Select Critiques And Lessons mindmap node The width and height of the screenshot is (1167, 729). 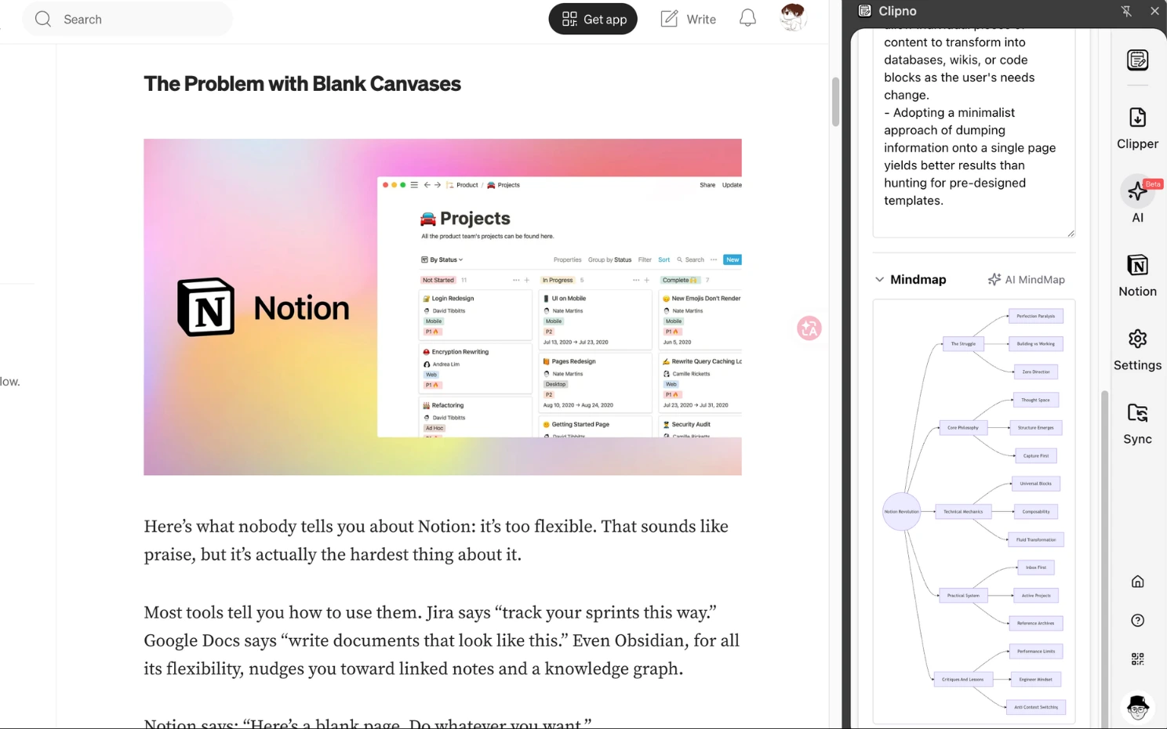(963, 680)
